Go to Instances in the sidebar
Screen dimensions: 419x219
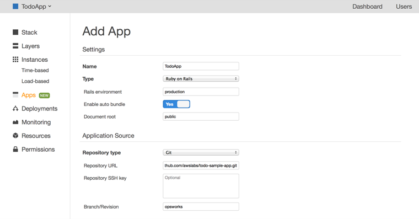35,60
